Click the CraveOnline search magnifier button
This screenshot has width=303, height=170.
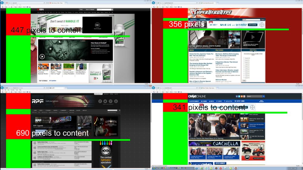point(264,96)
